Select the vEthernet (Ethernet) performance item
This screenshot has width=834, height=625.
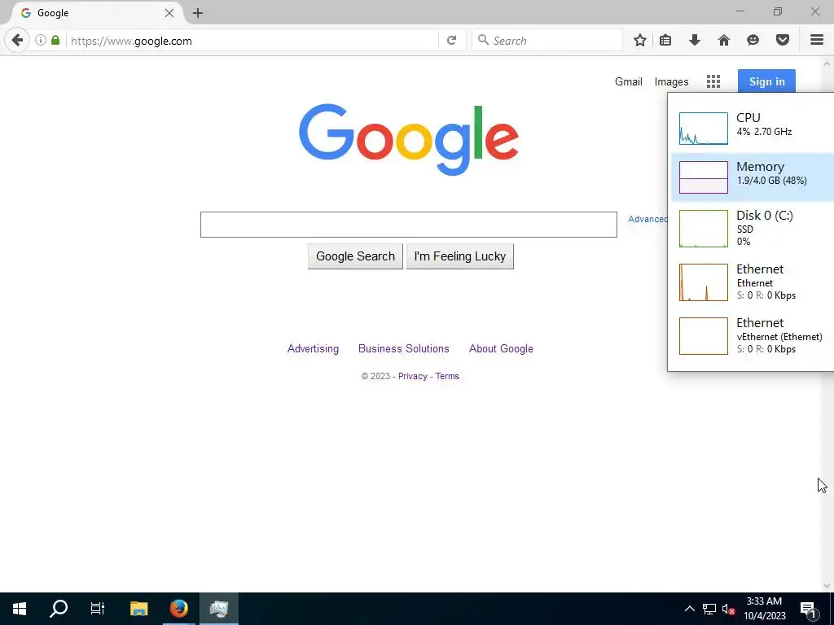(x=752, y=335)
